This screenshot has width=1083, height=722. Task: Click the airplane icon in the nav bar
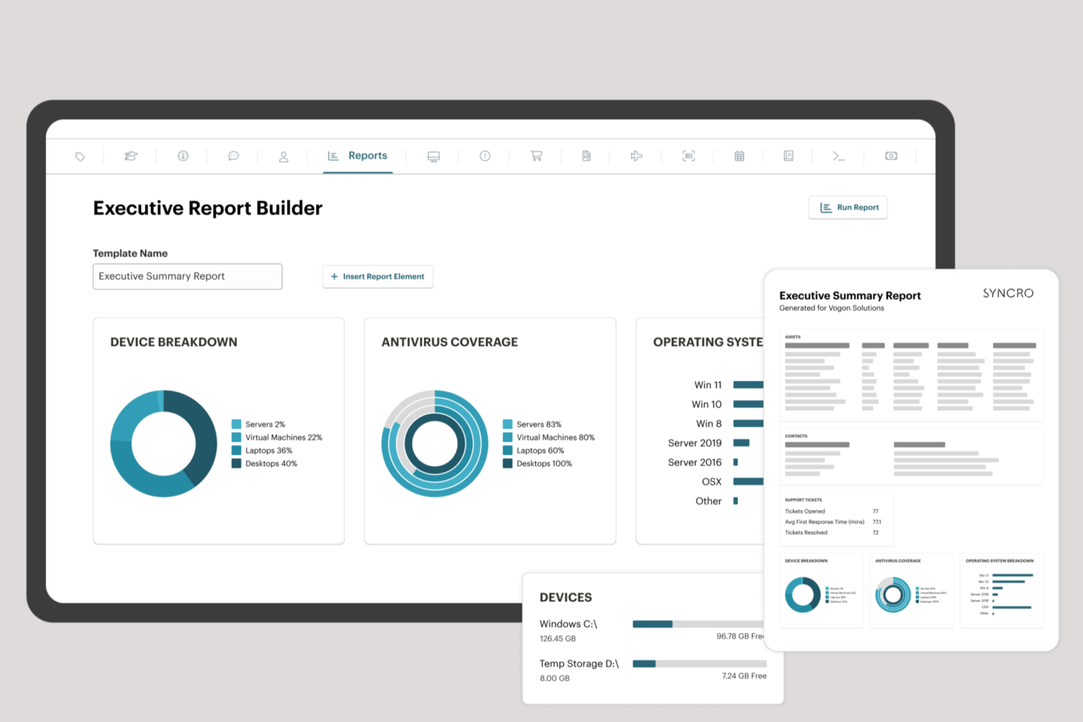637,156
